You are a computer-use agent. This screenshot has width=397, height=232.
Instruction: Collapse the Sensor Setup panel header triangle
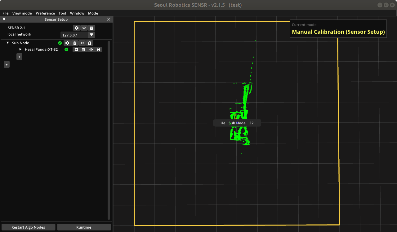[4, 19]
